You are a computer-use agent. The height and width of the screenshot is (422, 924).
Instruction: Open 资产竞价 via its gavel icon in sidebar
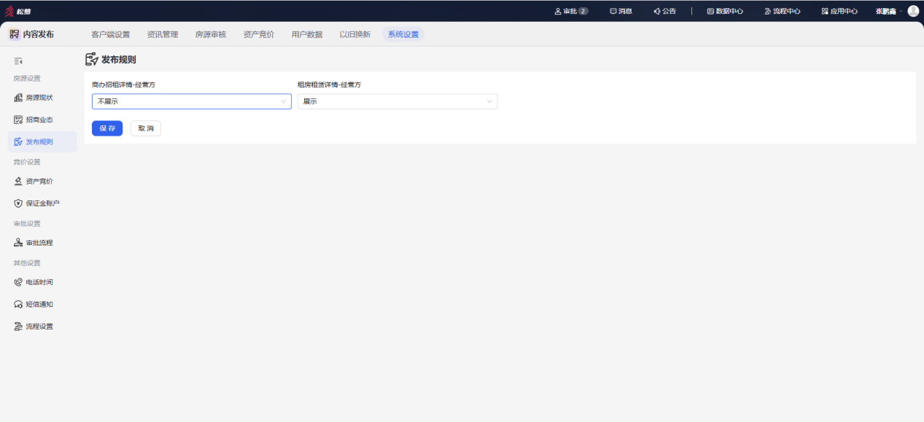point(18,181)
